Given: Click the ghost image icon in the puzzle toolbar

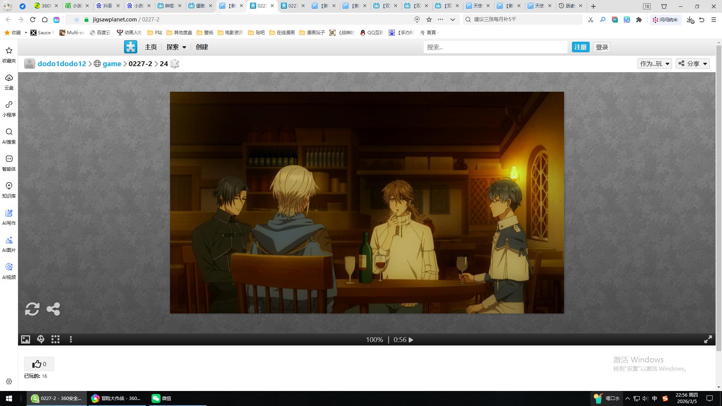Looking at the screenshot, I should (41, 339).
